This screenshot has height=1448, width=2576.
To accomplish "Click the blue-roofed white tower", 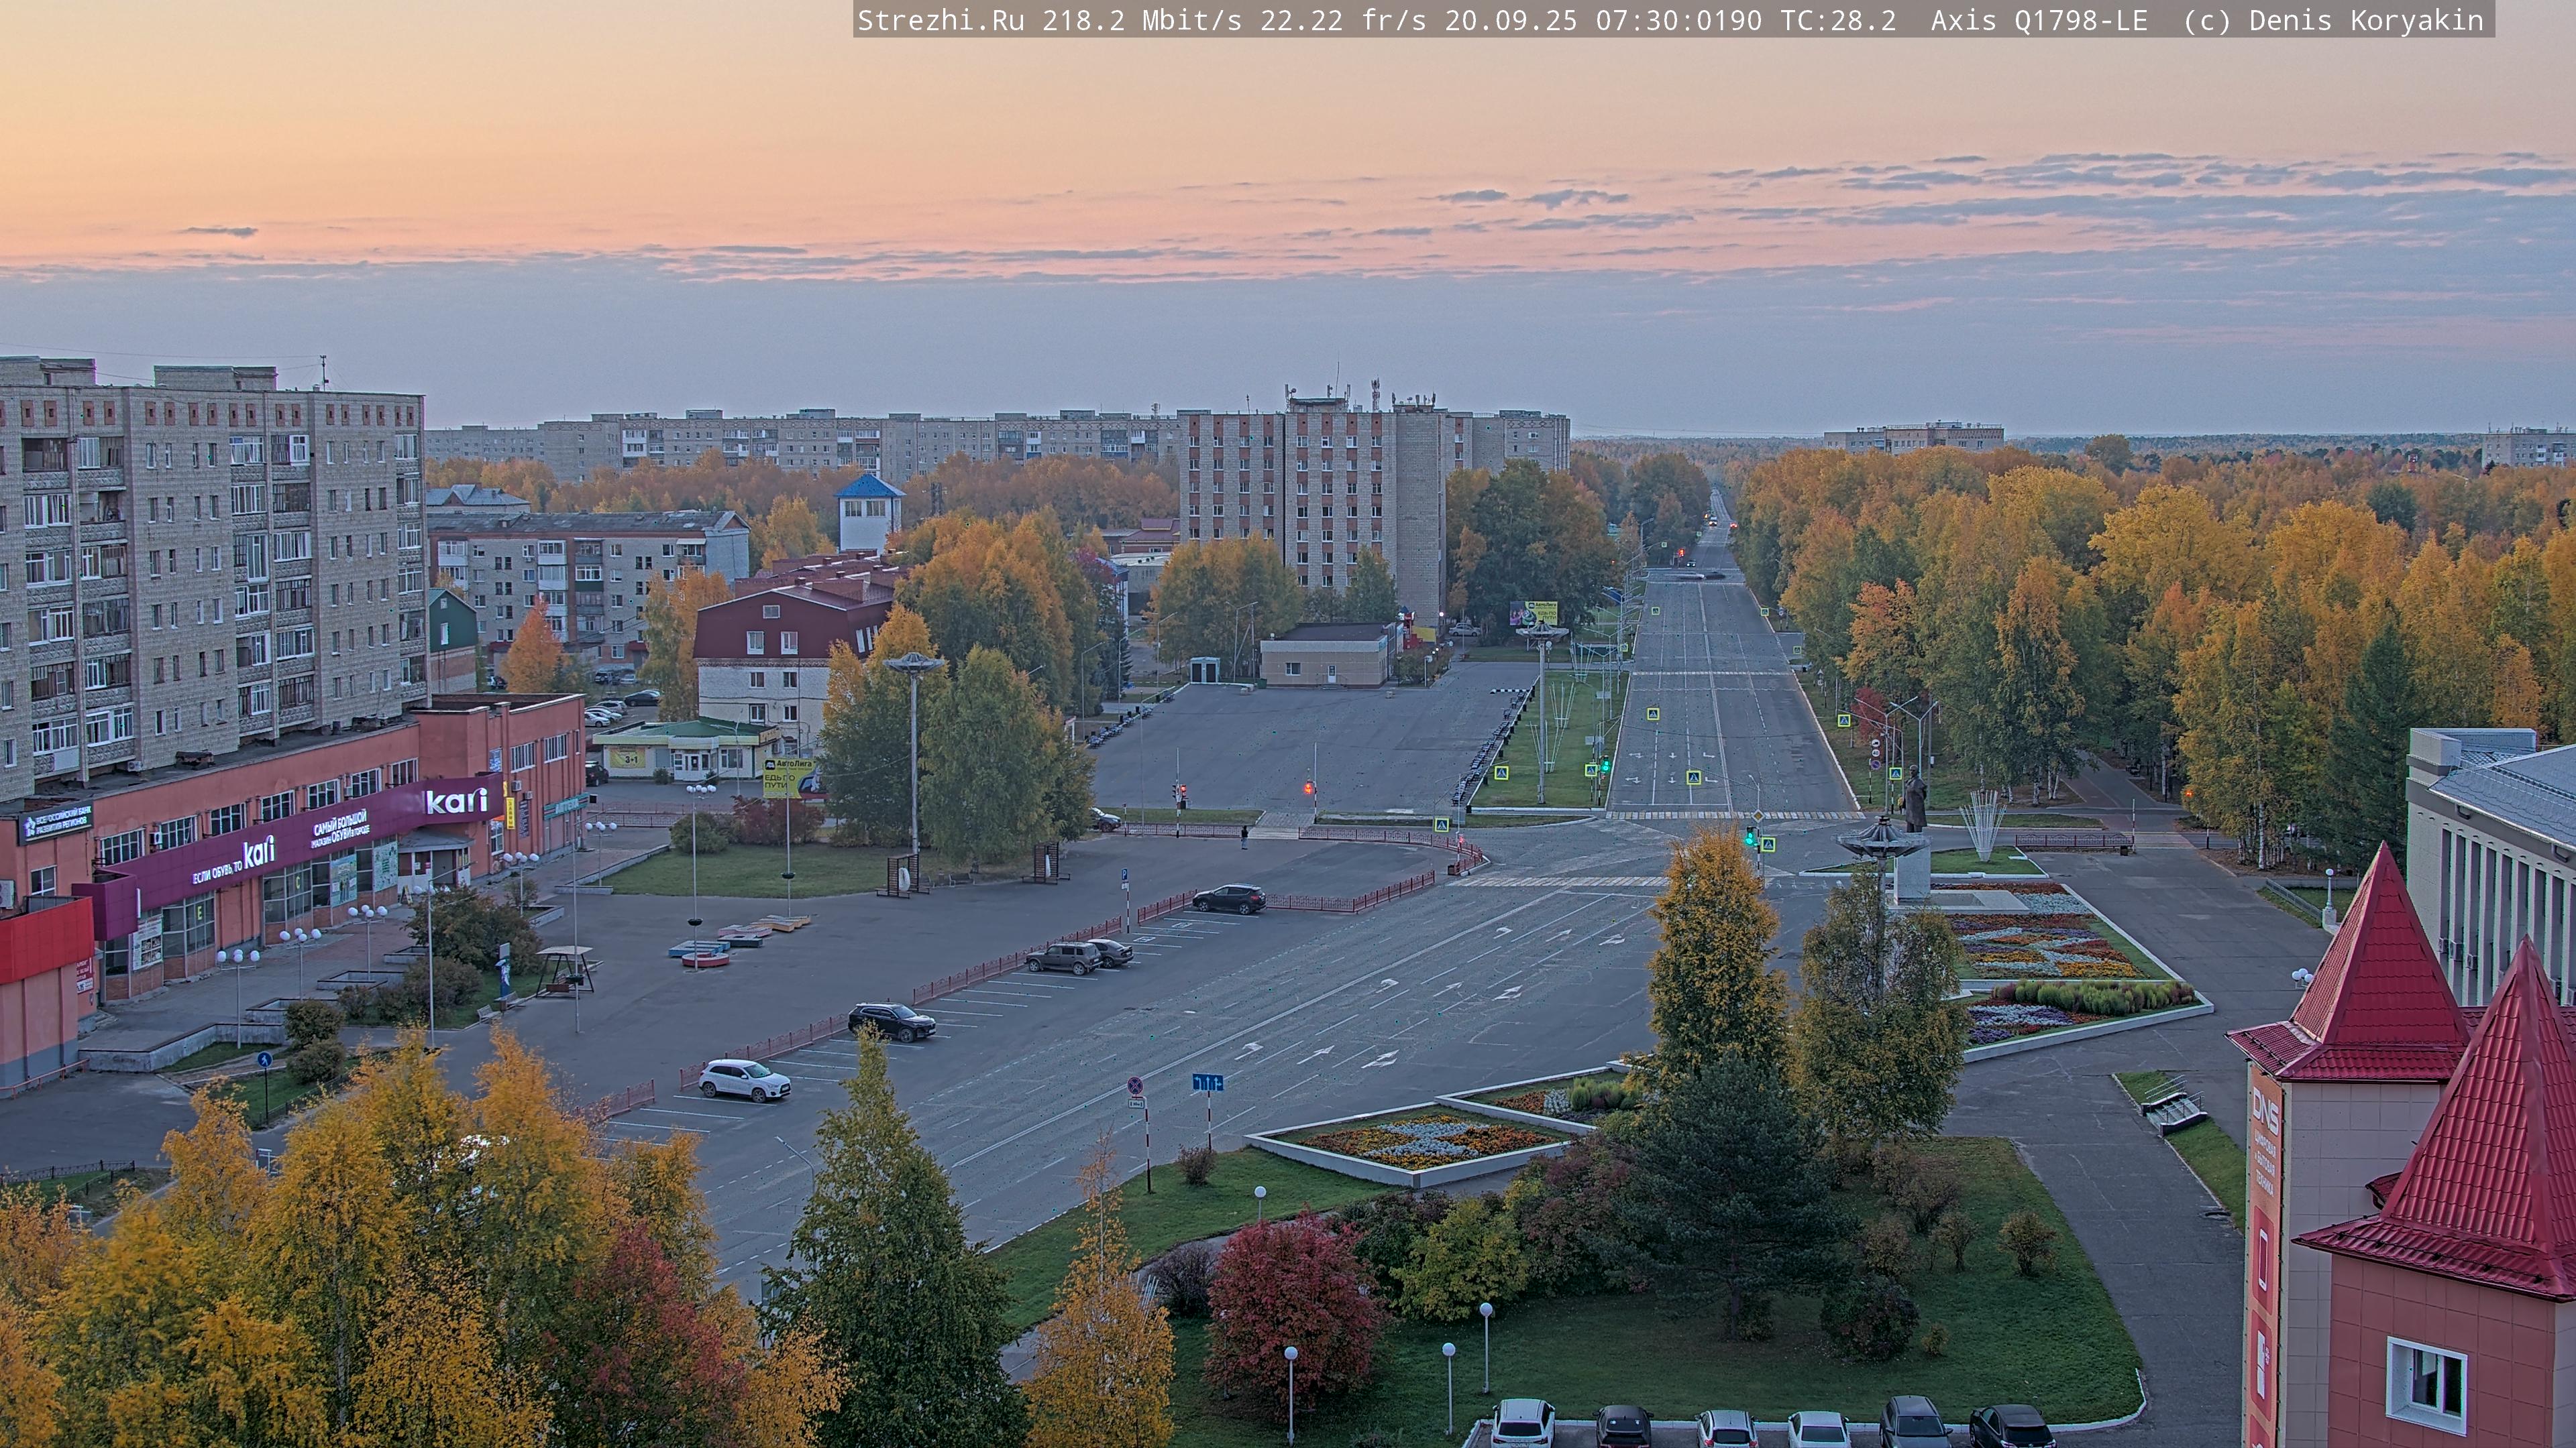I will [x=868, y=511].
